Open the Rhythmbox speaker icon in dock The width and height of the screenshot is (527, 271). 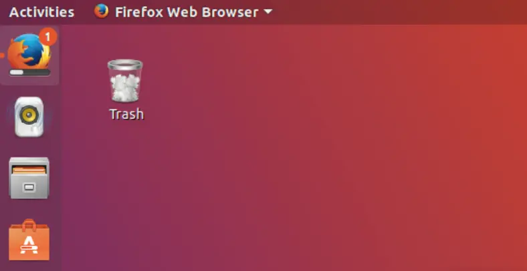pos(29,116)
